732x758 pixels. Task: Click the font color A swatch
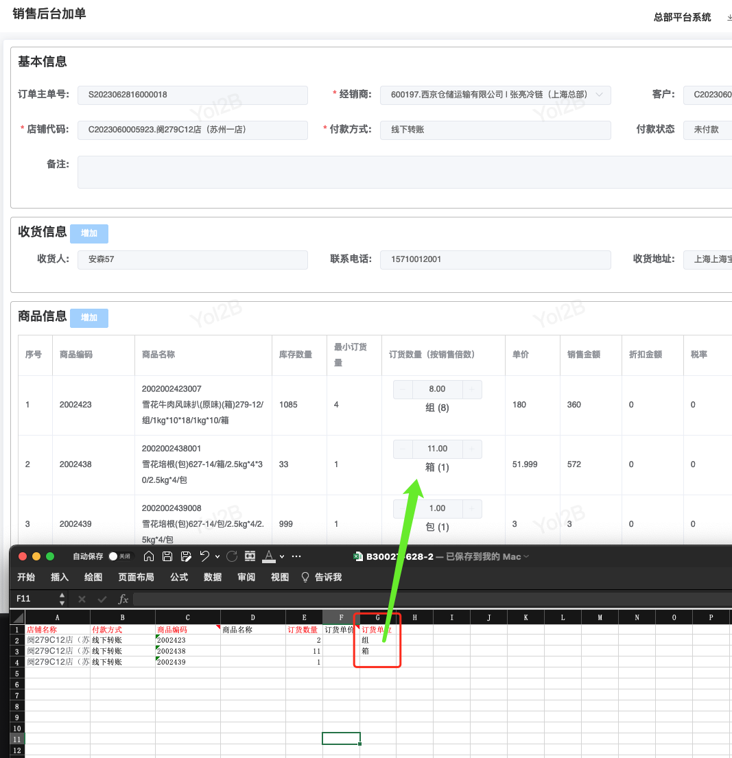[x=269, y=556]
